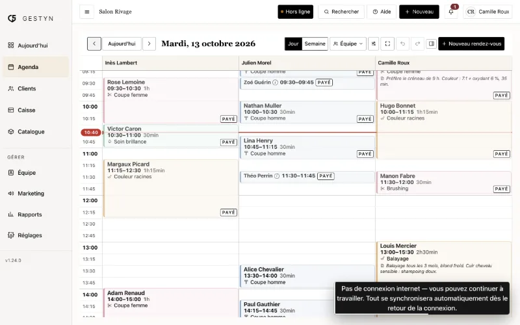The height and width of the screenshot is (325, 520).
Task: Open Hugo Bonnet's Couleur racines appointment
Action: (x=444, y=130)
